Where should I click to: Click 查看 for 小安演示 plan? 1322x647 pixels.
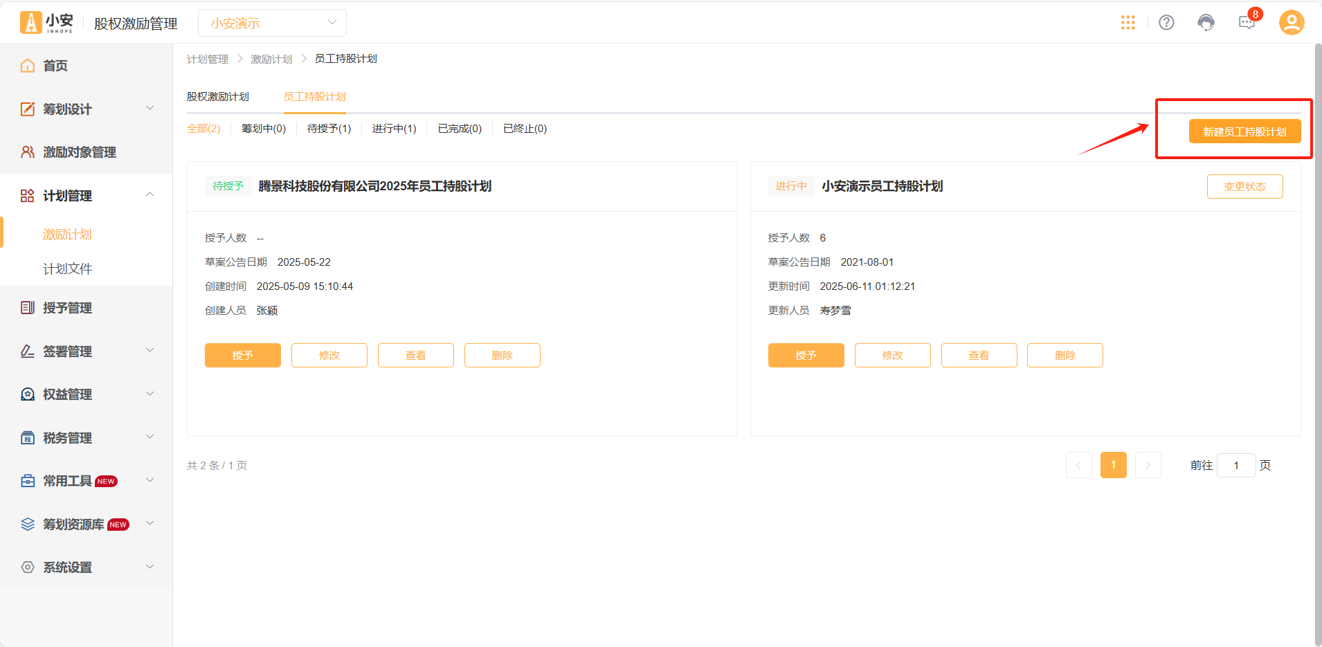pos(979,355)
